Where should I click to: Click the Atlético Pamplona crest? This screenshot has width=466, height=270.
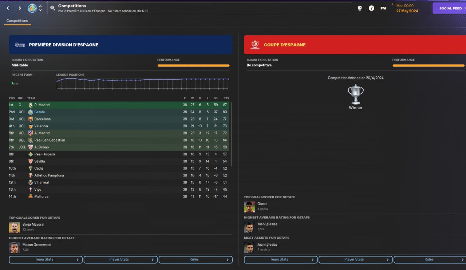click(31, 175)
